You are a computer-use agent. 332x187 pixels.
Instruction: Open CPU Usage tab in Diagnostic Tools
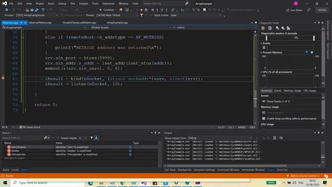coord(310,91)
